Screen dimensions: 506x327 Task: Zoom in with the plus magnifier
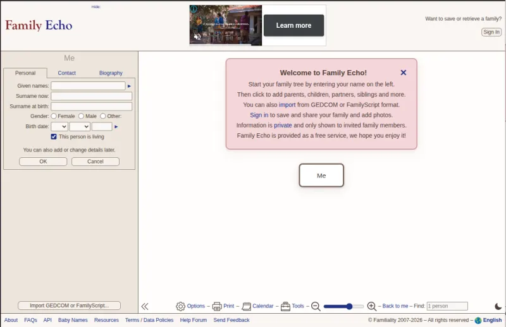(x=372, y=306)
